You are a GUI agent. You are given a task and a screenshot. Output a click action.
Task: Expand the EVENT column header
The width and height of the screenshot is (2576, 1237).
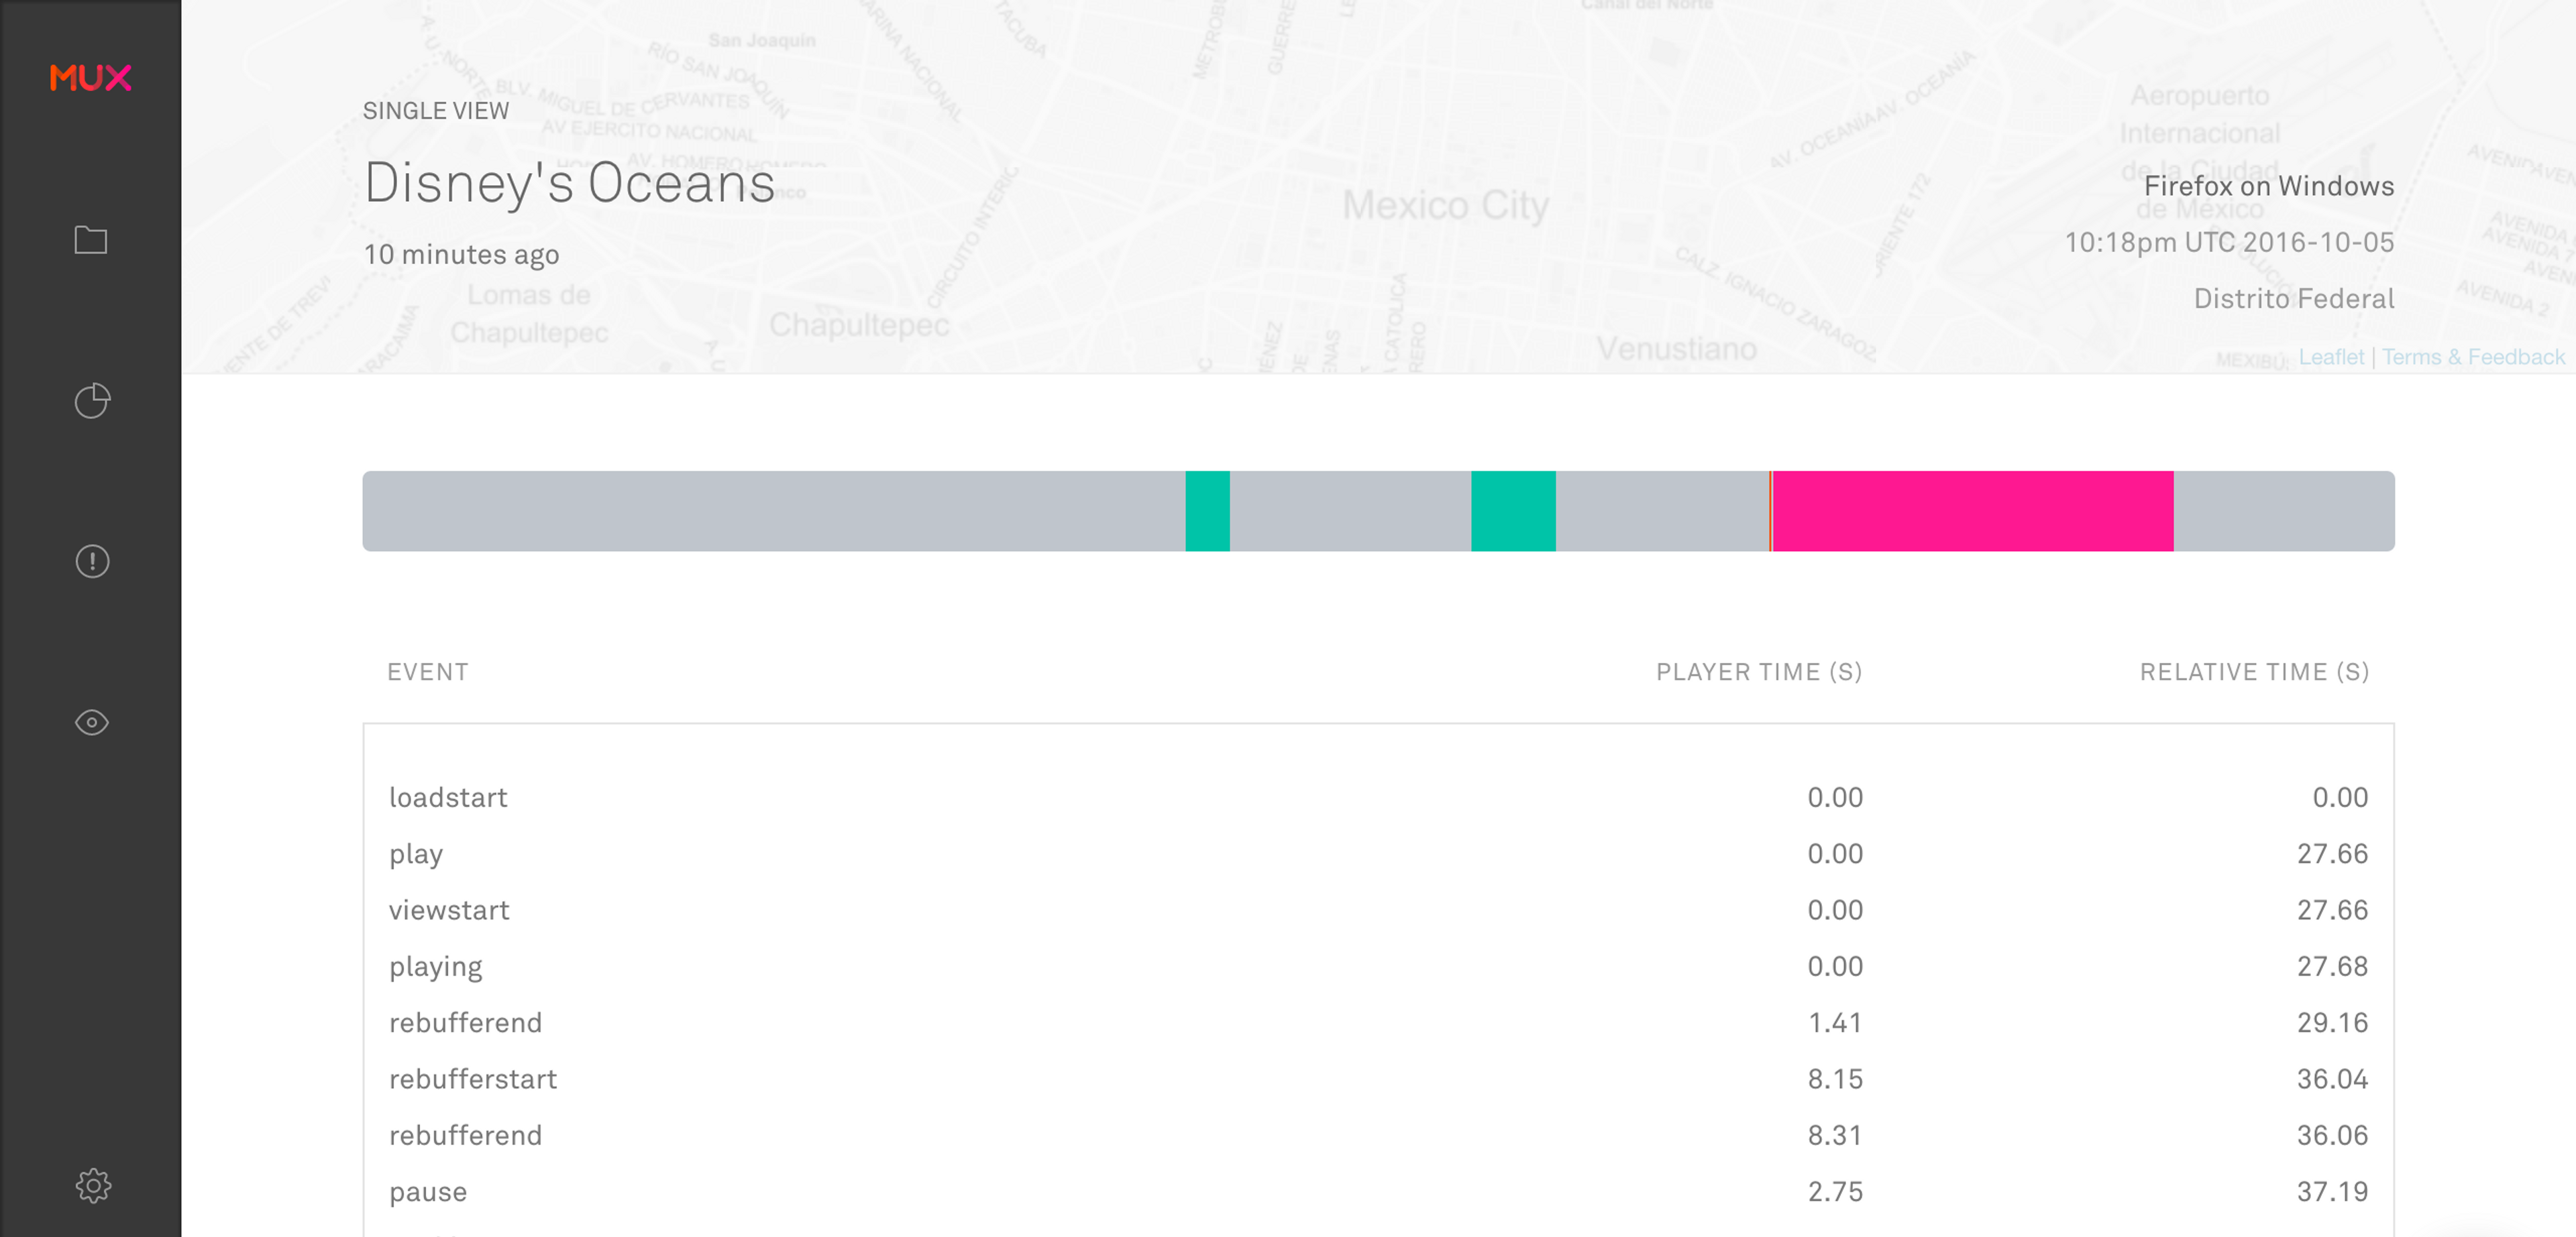(x=429, y=672)
